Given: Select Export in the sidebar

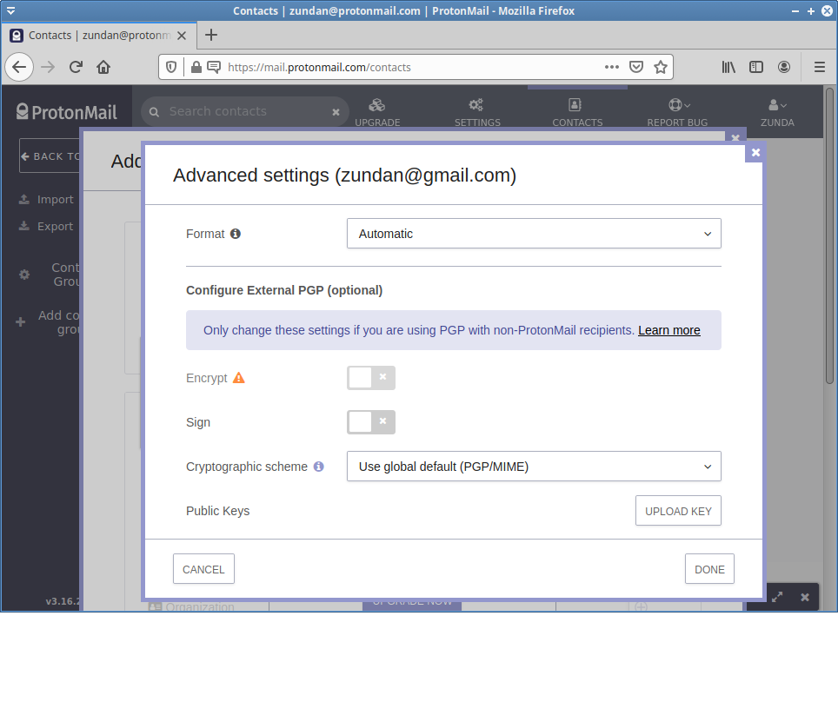Looking at the screenshot, I should [x=46, y=227].
